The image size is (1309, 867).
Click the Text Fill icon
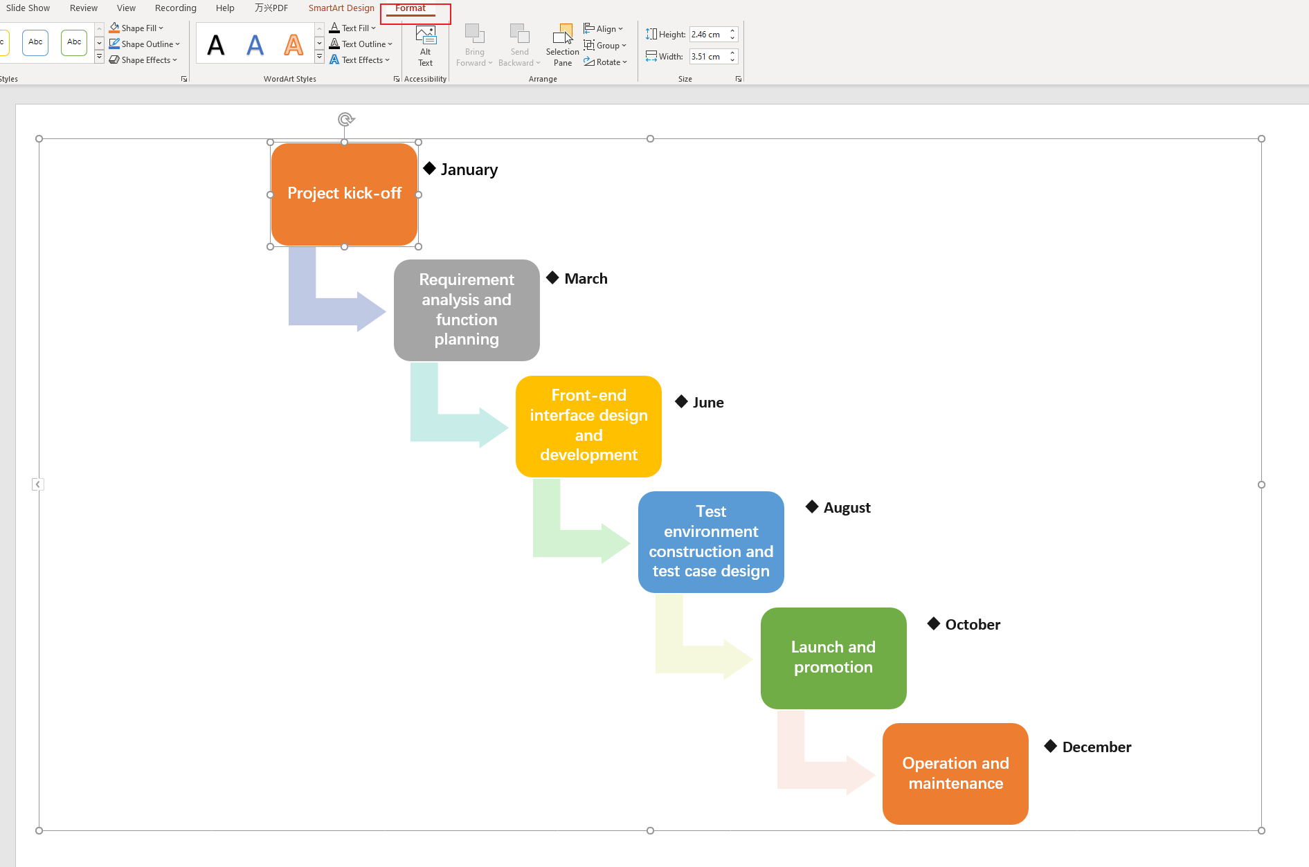pyautogui.click(x=334, y=28)
